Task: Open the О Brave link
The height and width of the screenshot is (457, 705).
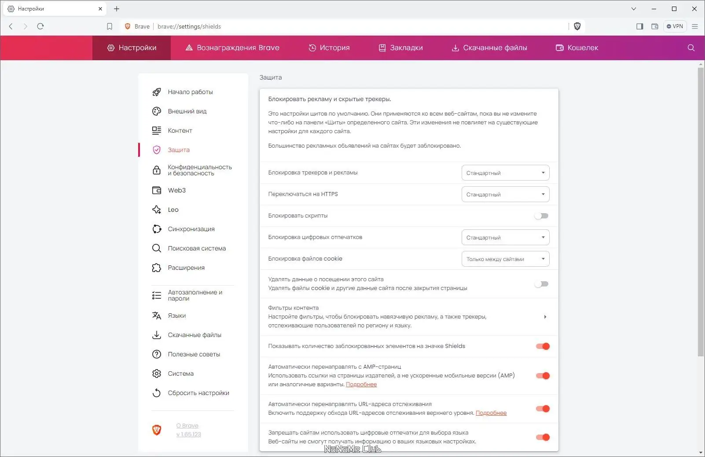Action: 187,426
